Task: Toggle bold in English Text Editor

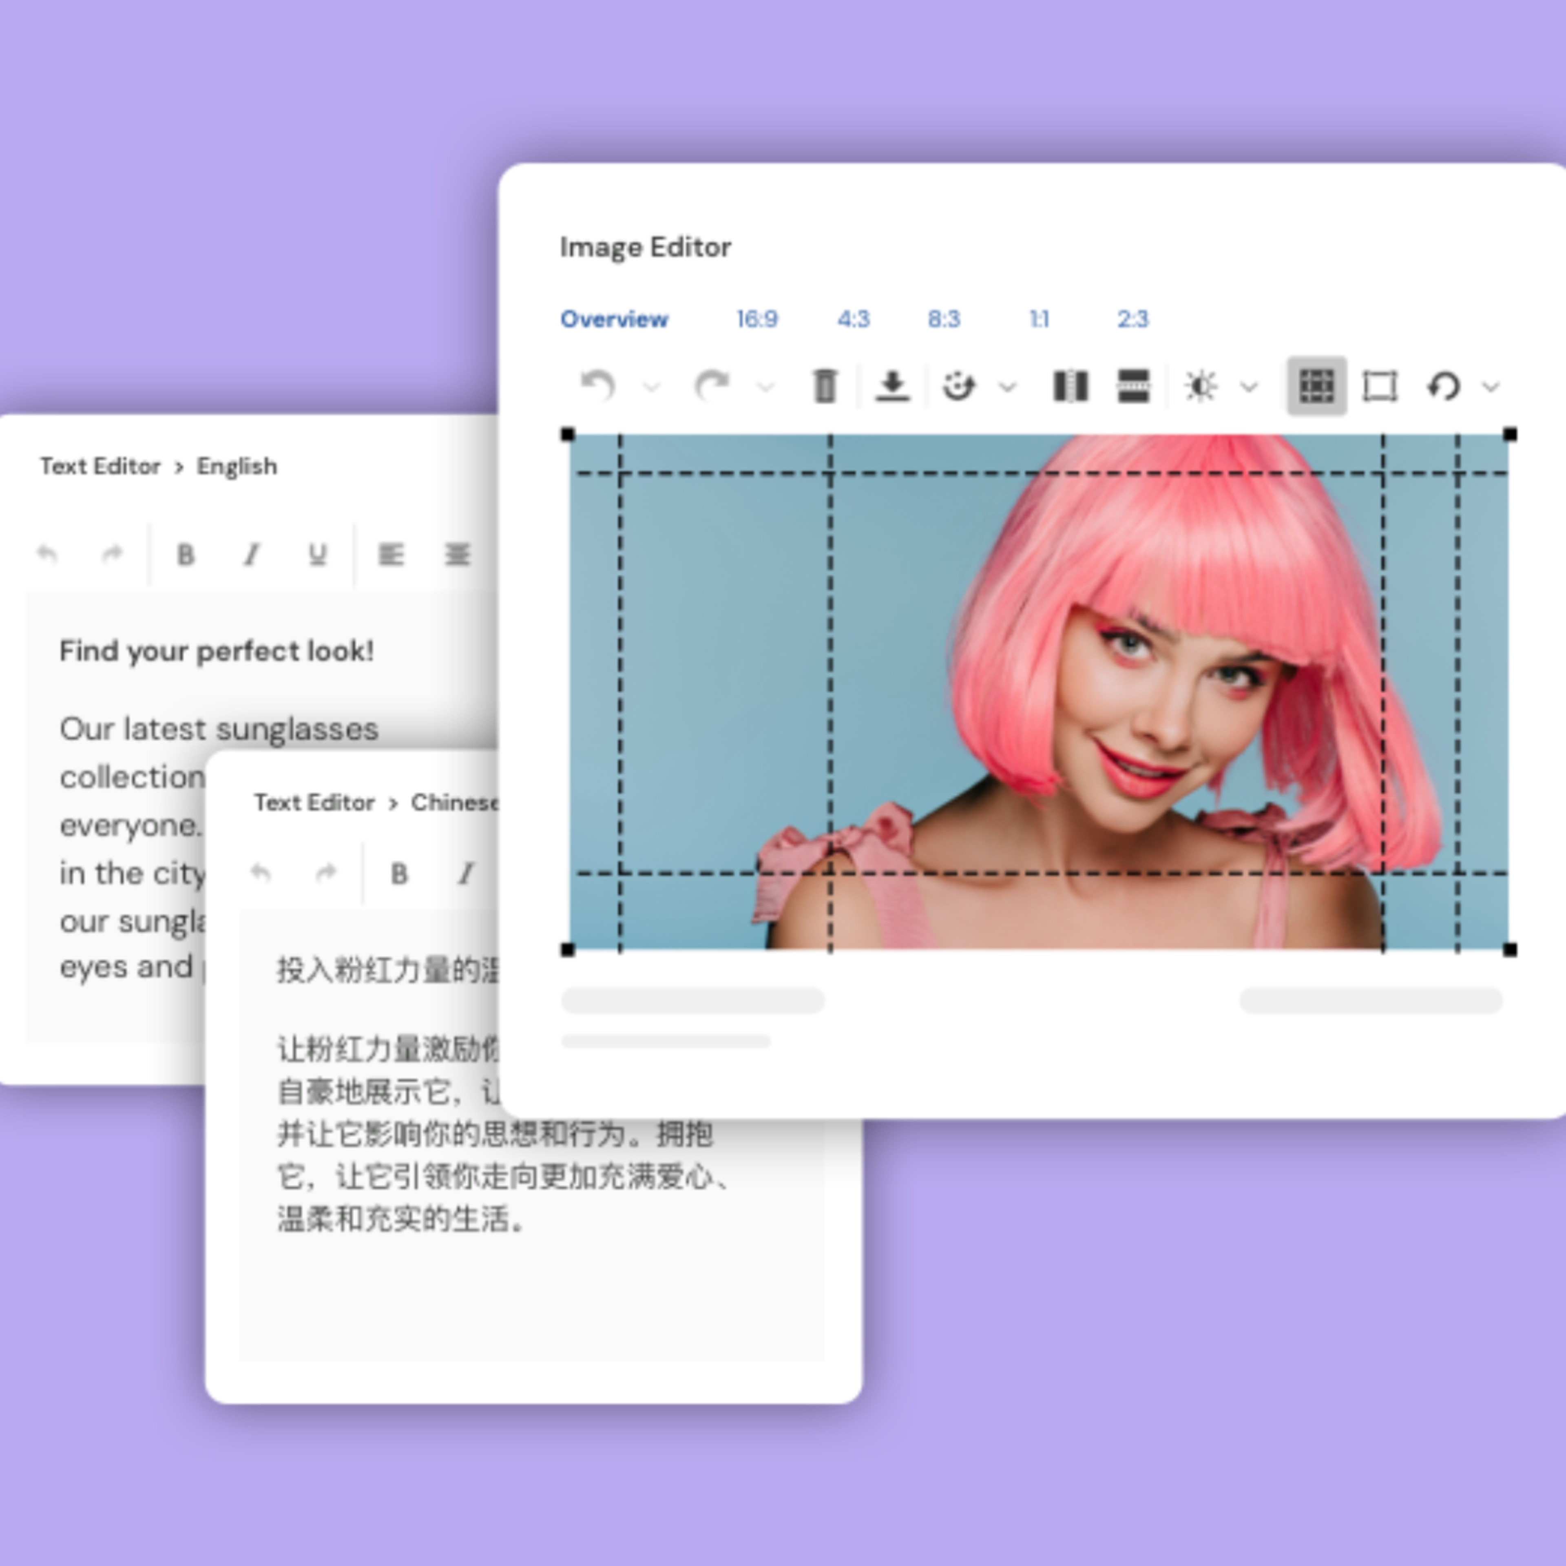Action: click(x=186, y=555)
